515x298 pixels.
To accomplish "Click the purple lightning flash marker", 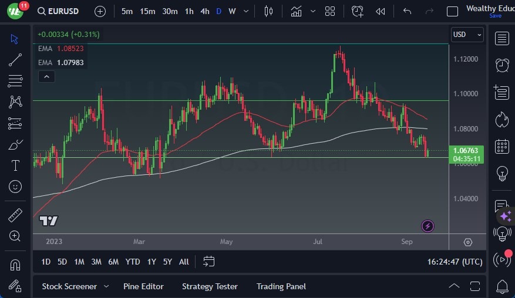I will click(x=428, y=226).
